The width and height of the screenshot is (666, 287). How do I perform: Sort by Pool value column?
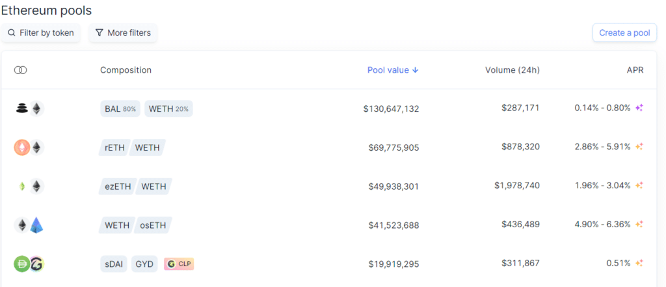click(x=393, y=70)
